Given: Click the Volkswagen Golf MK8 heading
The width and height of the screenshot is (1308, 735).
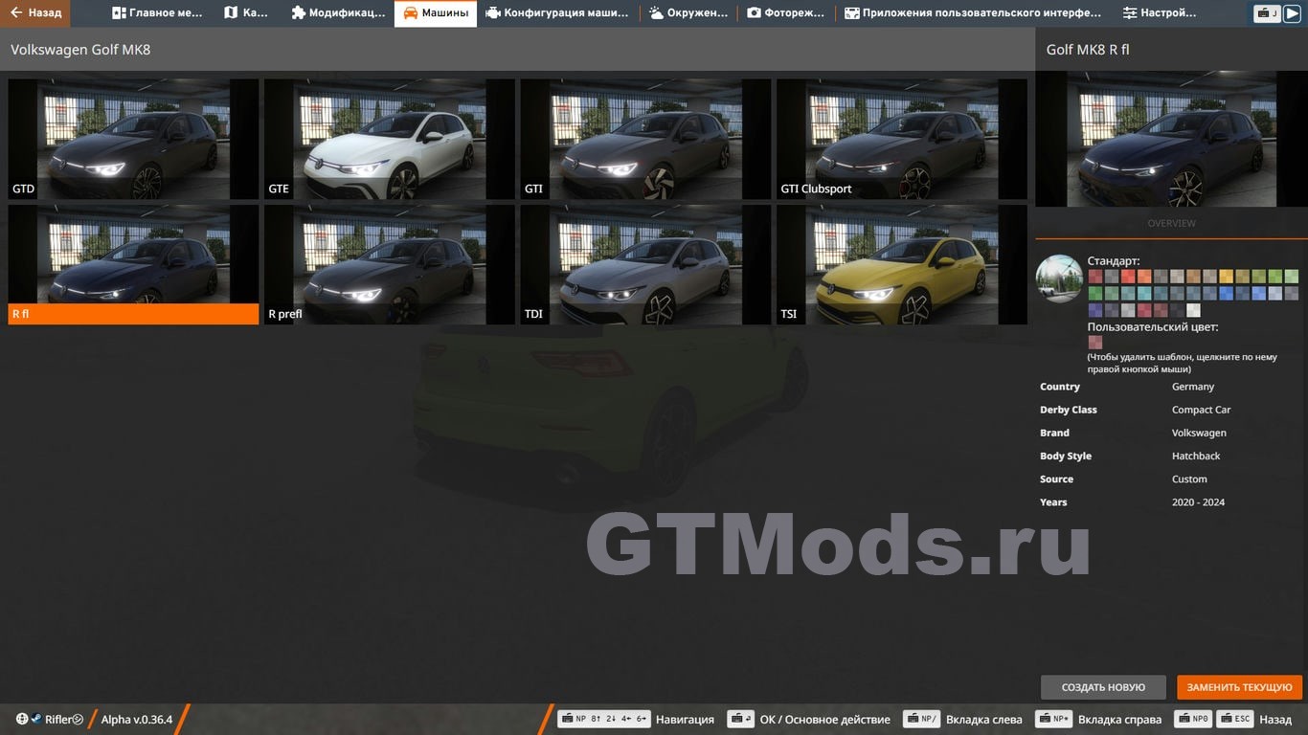Looking at the screenshot, I should (80, 49).
